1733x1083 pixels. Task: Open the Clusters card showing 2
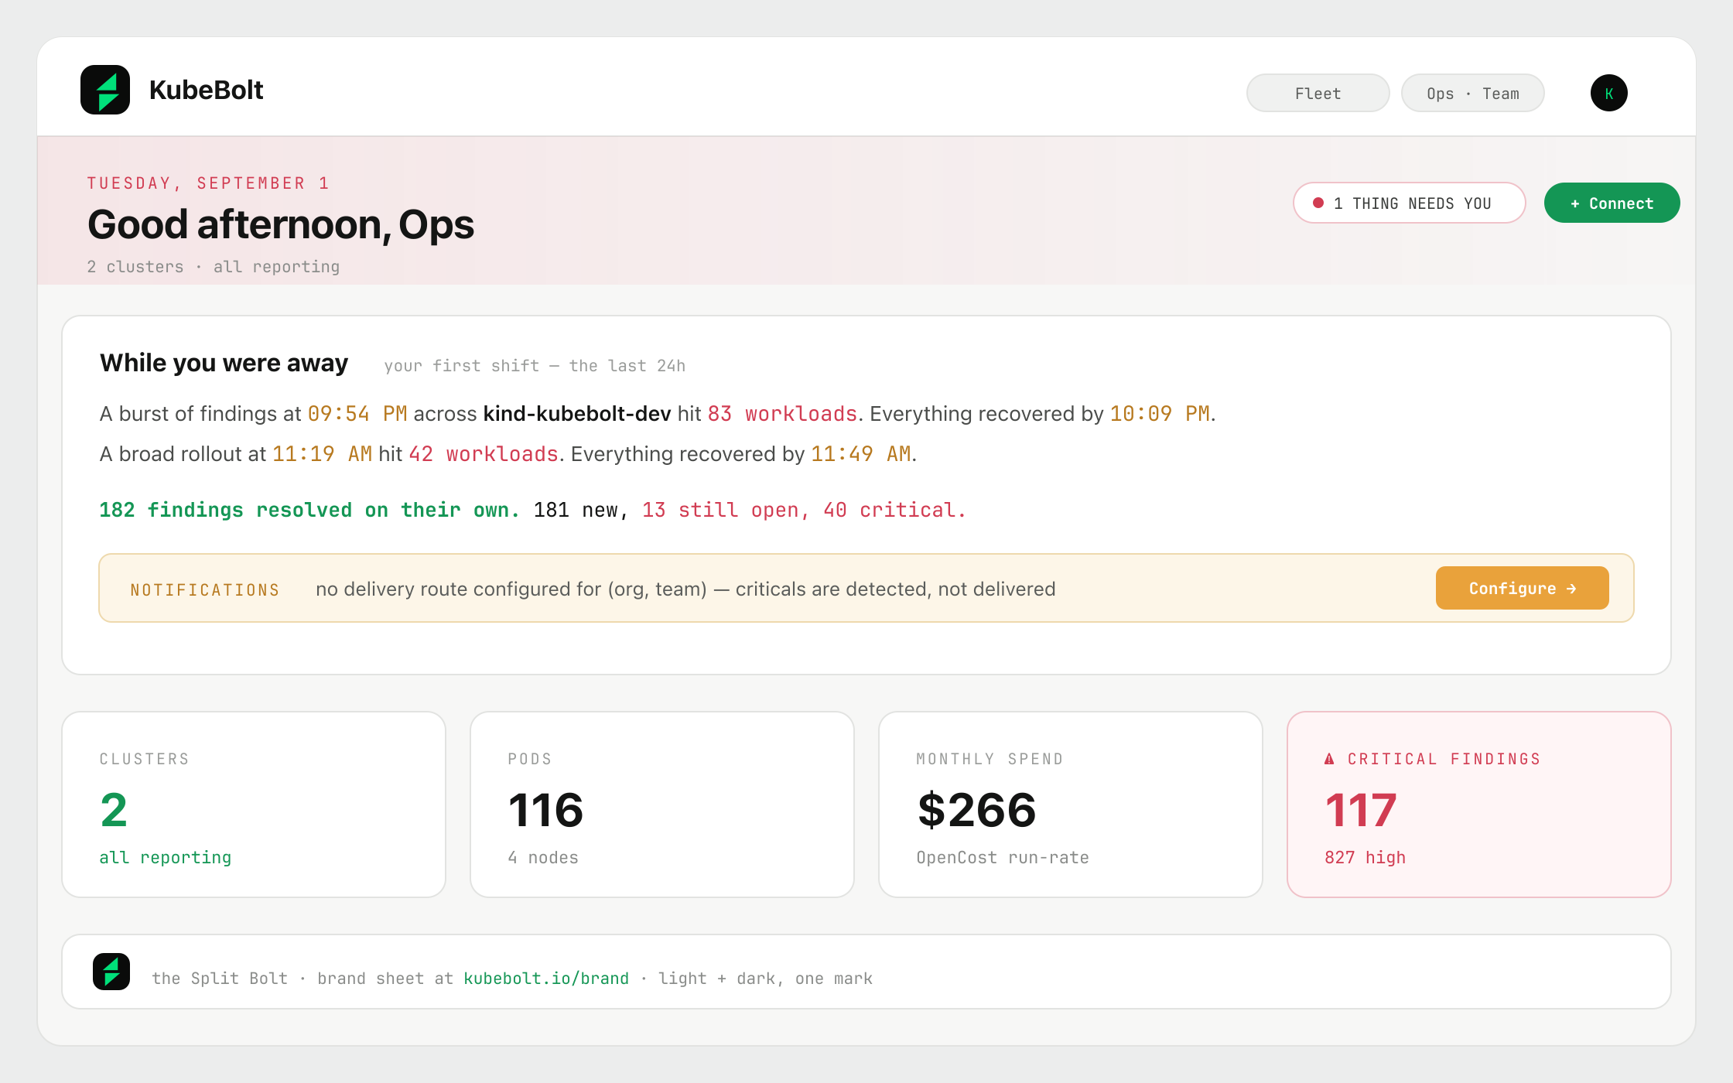click(254, 805)
